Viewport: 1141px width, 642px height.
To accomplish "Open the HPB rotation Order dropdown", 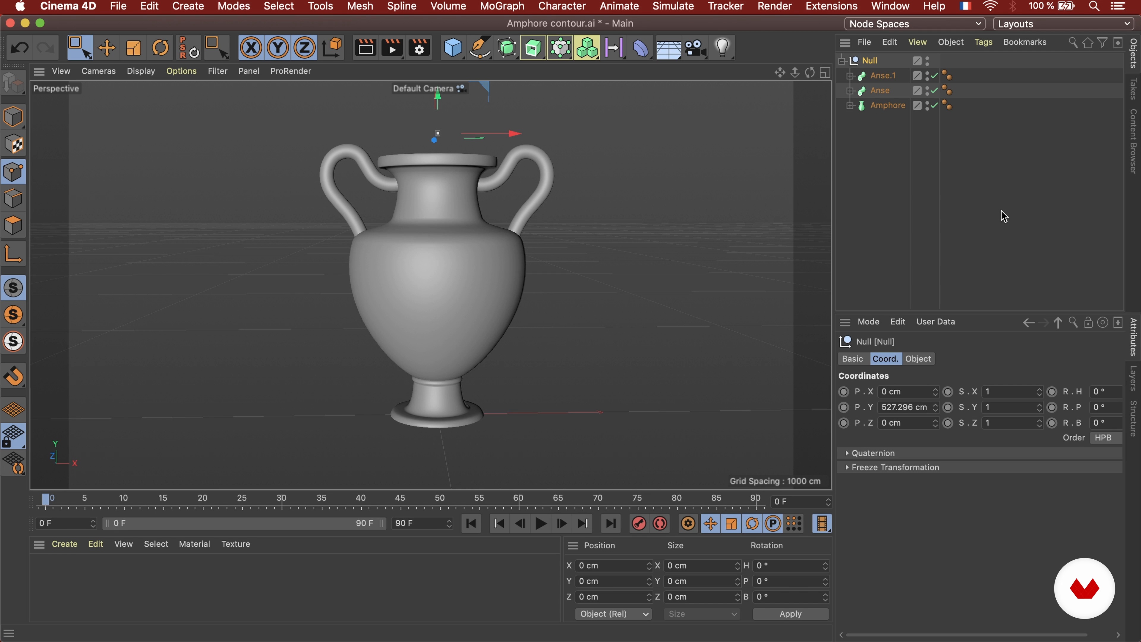I will pyautogui.click(x=1106, y=438).
